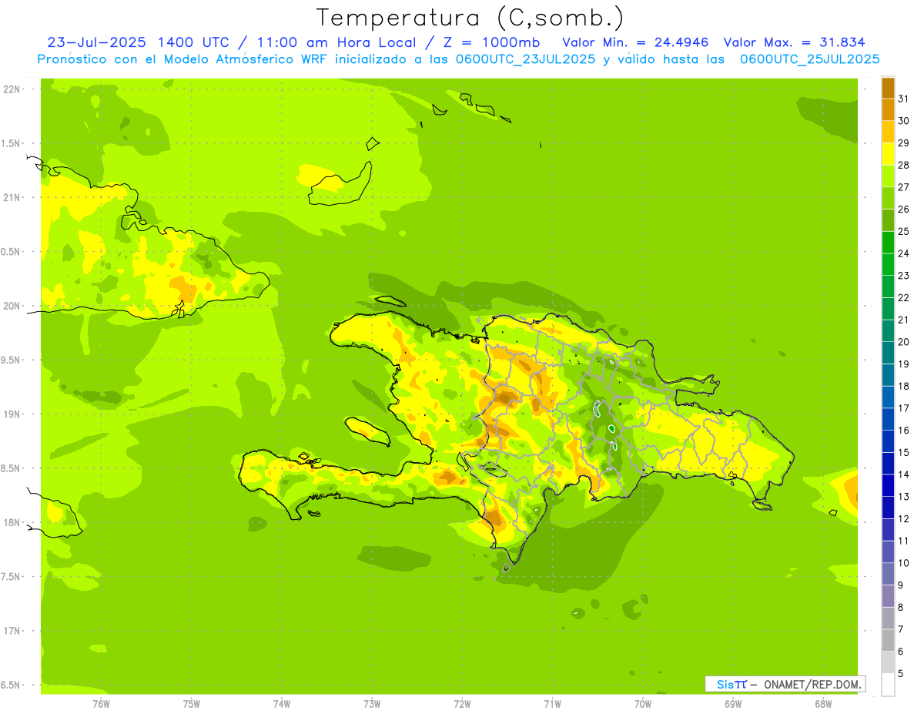Image resolution: width=924 pixels, height=714 pixels.
Task: Click the purple color bar segment between 8 and 9
Action: pos(888,596)
